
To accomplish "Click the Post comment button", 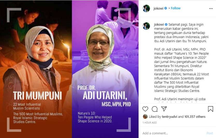I will 210,133.
